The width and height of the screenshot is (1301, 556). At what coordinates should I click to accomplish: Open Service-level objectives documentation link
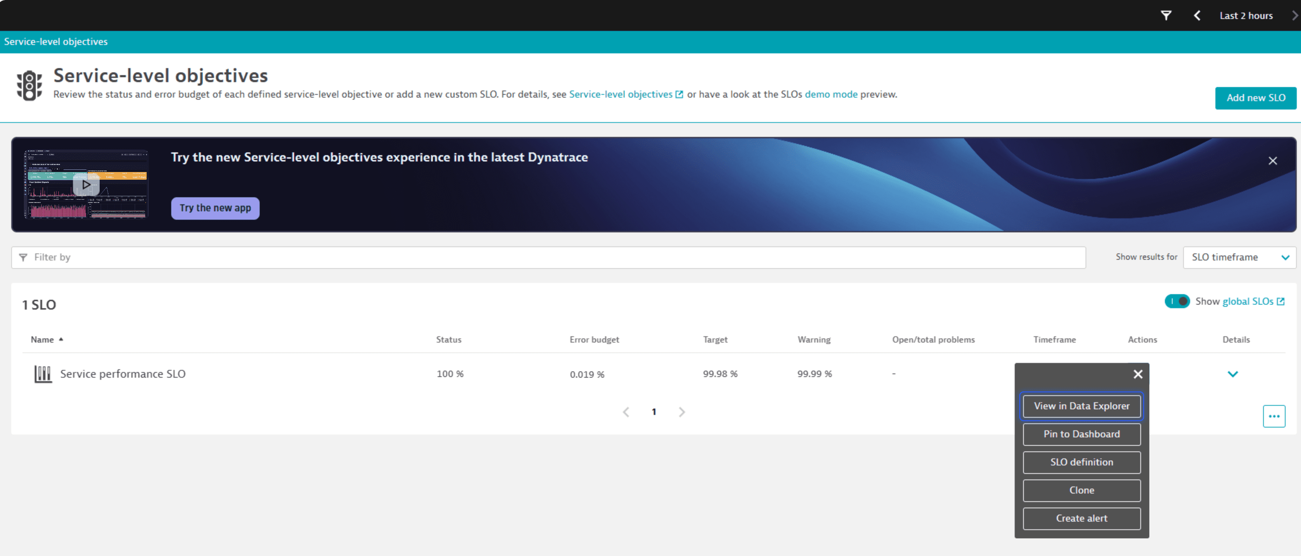(x=626, y=94)
